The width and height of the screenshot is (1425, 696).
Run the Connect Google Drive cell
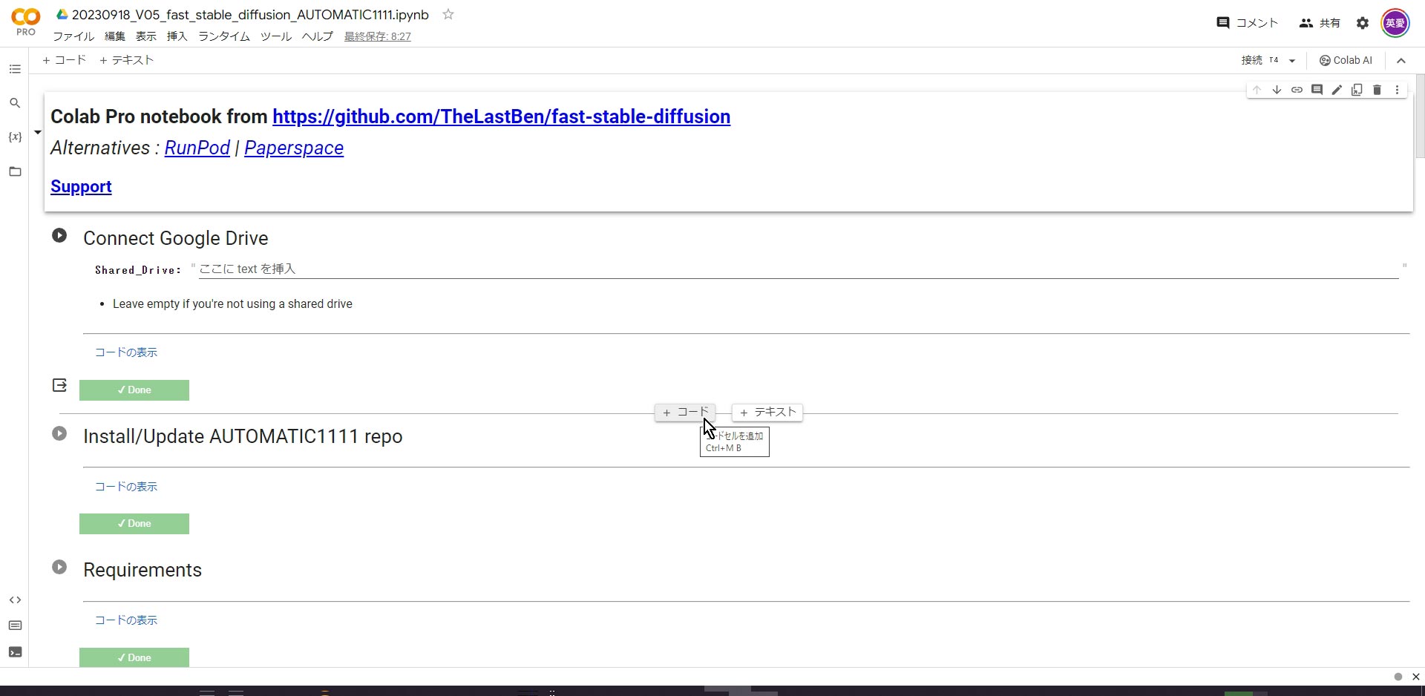(x=59, y=236)
